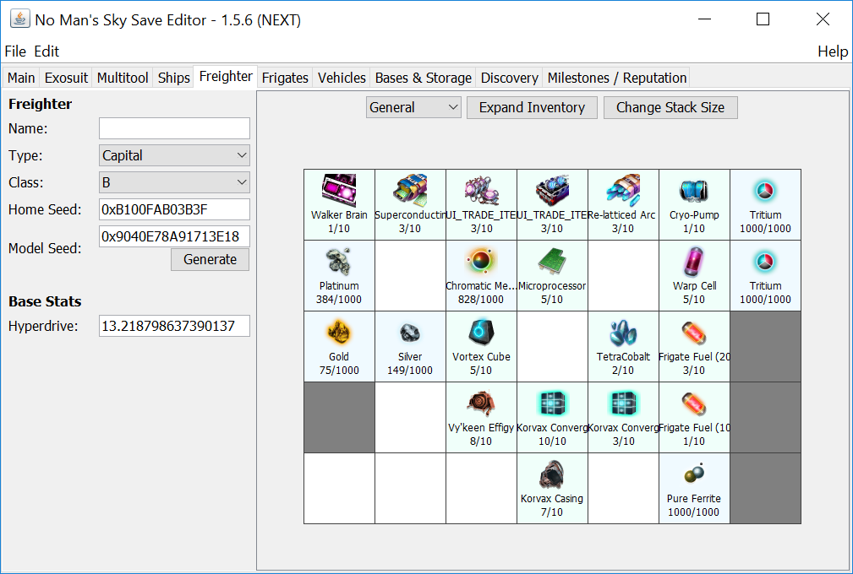Click the Silver item icon
This screenshot has height=574, width=853.
coord(410,333)
